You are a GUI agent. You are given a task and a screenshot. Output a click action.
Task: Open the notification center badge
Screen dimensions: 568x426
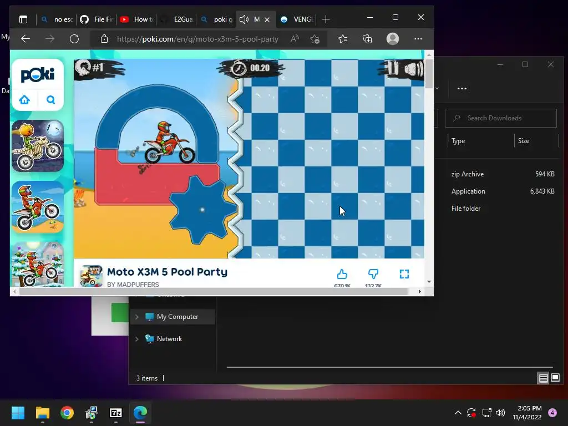click(552, 413)
